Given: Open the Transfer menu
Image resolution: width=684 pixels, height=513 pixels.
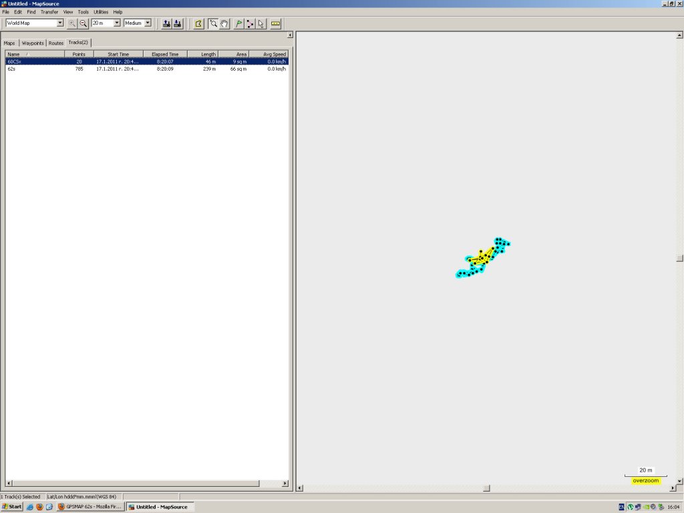Looking at the screenshot, I should point(49,12).
